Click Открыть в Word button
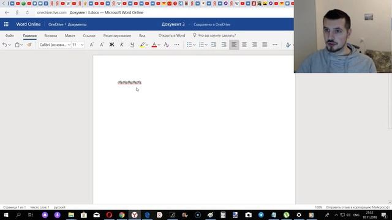The height and width of the screenshot is (220, 392). pos(171,35)
